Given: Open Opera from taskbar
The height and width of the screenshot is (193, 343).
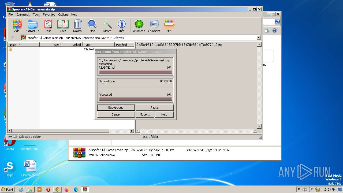Looking at the screenshot, I should [49, 190].
